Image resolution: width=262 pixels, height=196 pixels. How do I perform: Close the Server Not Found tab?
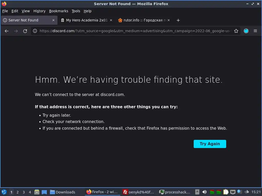click(x=53, y=20)
